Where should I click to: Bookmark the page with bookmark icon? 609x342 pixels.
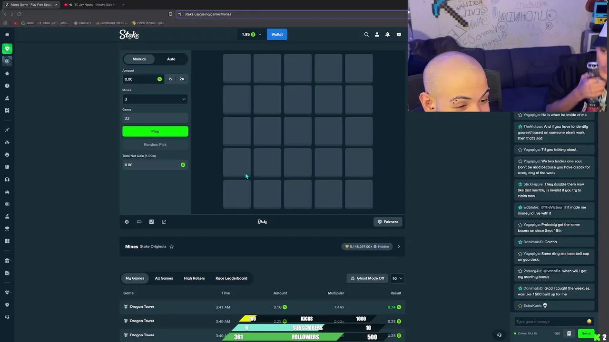[x=170, y=14]
